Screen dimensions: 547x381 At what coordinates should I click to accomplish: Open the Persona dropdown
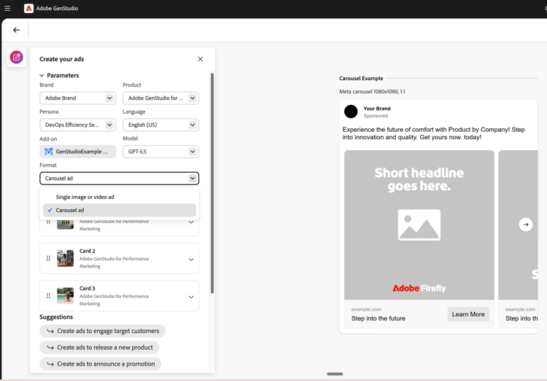pos(78,125)
